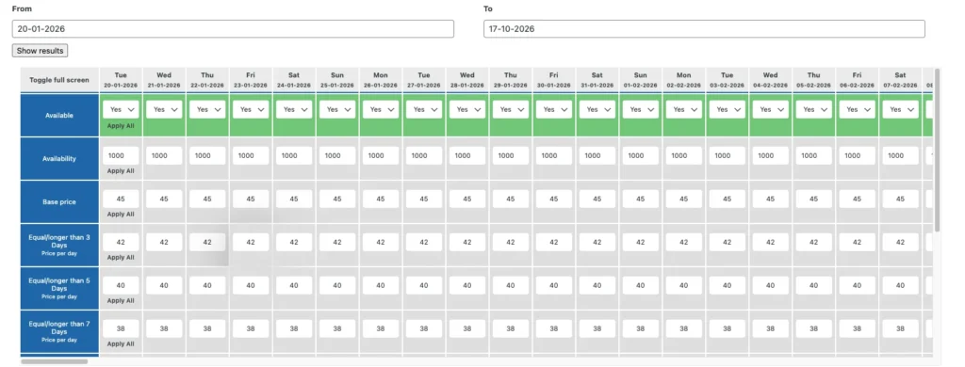Click the From label above the start date
This screenshot has width=965, height=367.
23,9
